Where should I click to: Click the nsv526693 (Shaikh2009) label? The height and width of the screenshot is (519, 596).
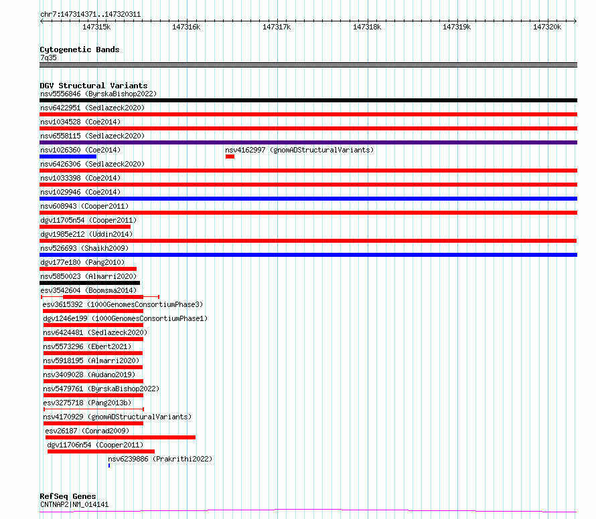click(x=84, y=248)
